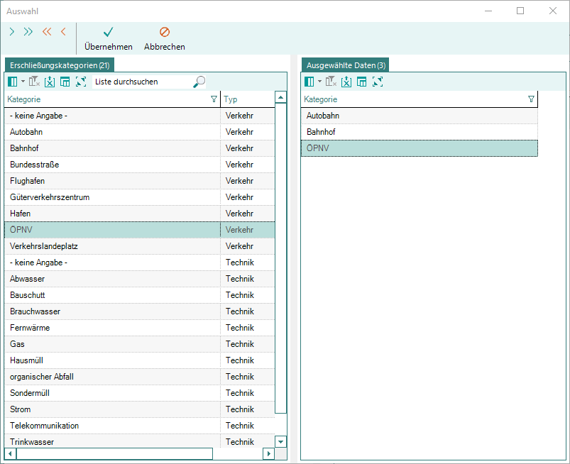Click vertical scrollbar up arrow

pyautogui.click(x=280, y=97)
